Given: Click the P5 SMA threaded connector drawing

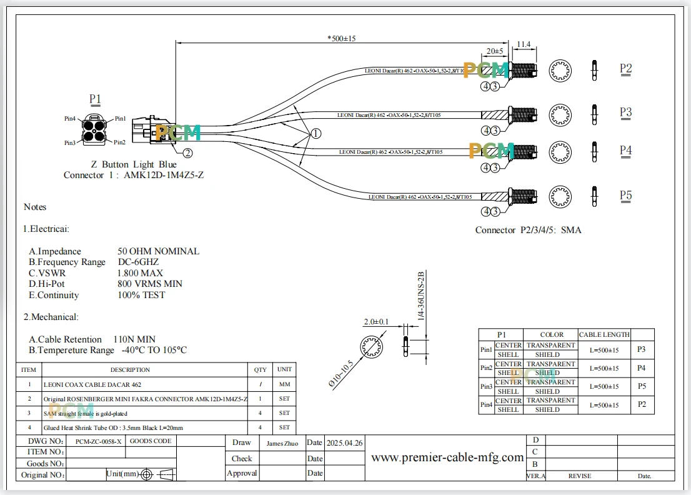Looking at the screenshot, I should [523, 196].
